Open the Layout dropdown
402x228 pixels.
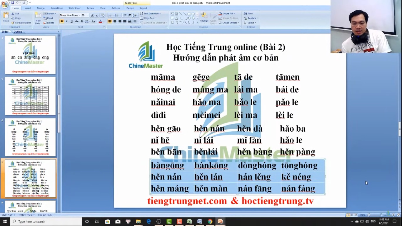[49, 14]
